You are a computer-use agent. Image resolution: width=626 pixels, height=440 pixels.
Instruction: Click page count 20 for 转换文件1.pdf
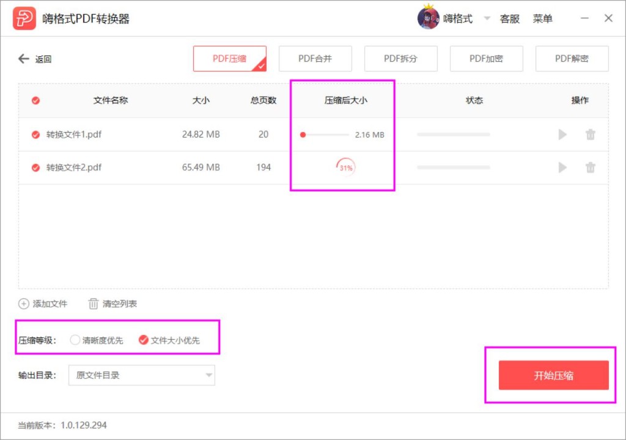(263, 134)
